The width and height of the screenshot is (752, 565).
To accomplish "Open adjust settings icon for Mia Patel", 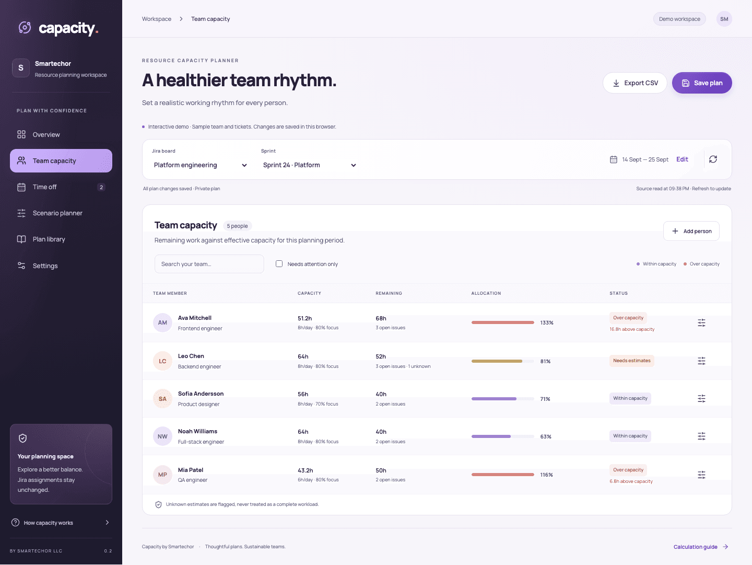I will (x=701, y=475).
